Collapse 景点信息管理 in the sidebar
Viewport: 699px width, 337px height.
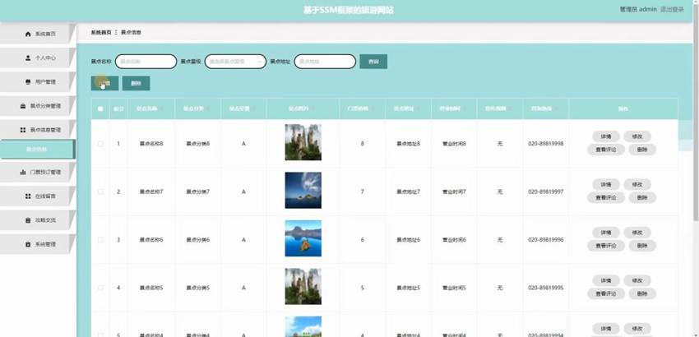pyautogui.click(x=37, y=130)
